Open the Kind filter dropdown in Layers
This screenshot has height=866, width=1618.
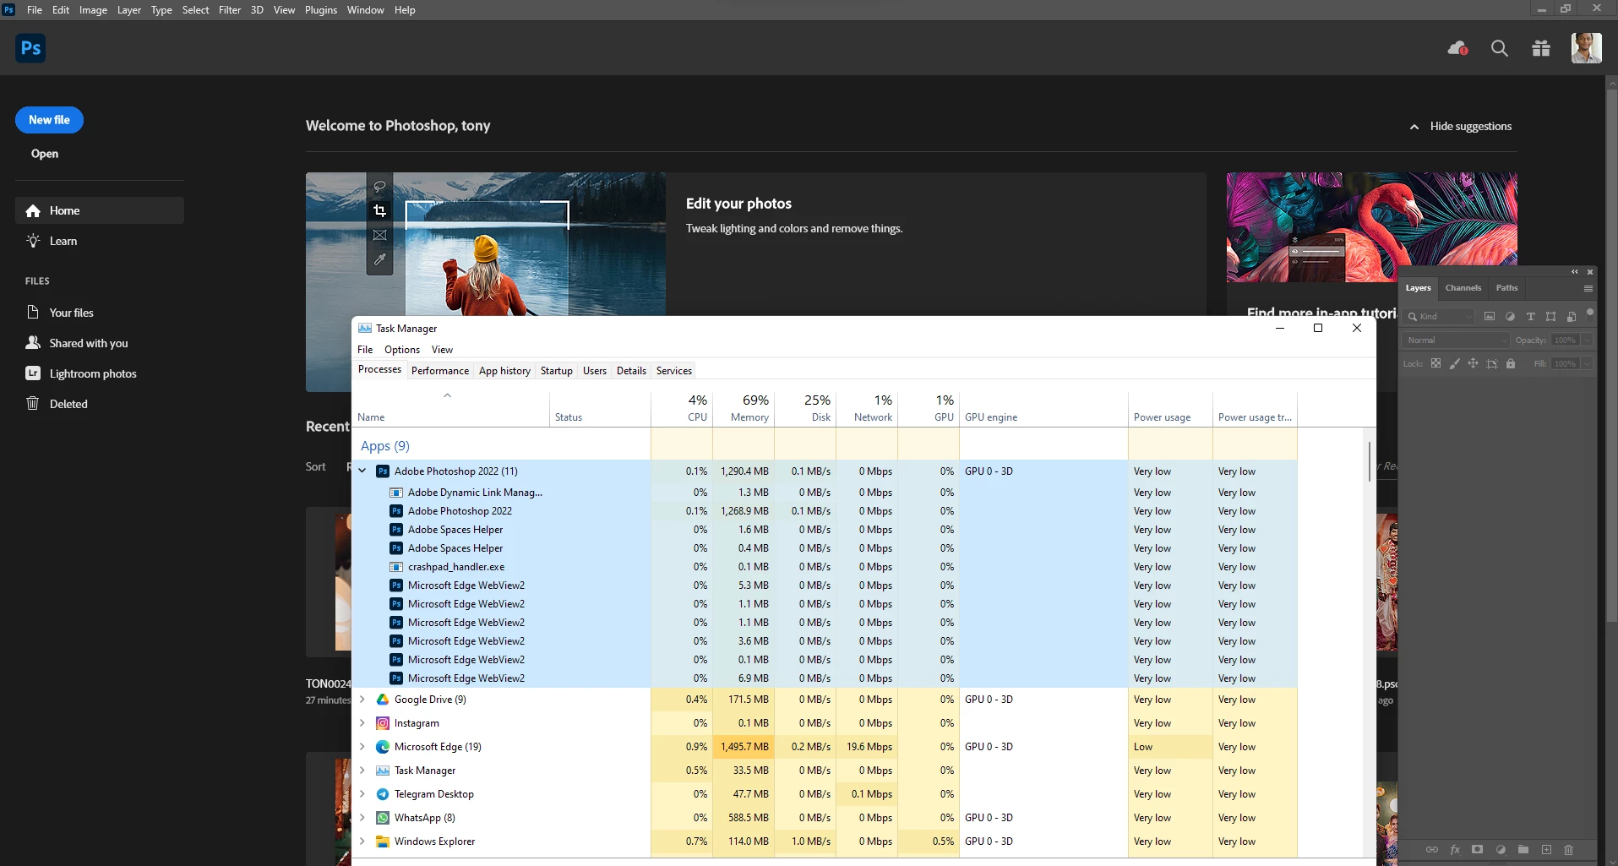1440,316
